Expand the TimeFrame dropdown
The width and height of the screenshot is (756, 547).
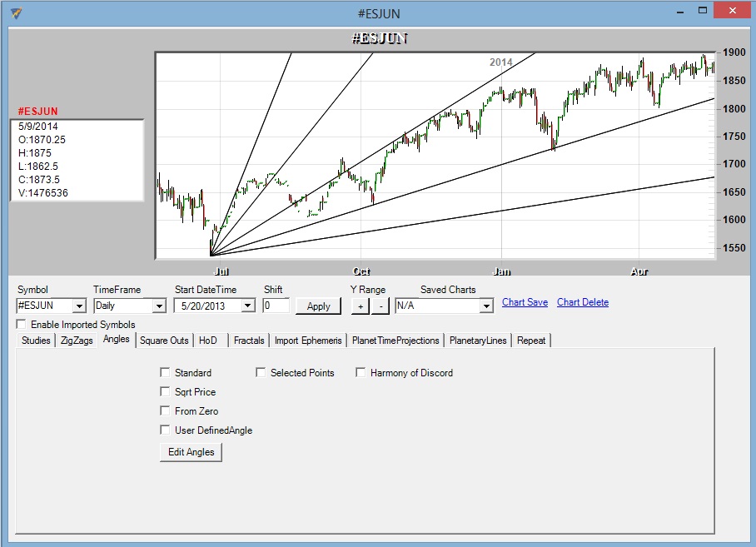(159, 306)
